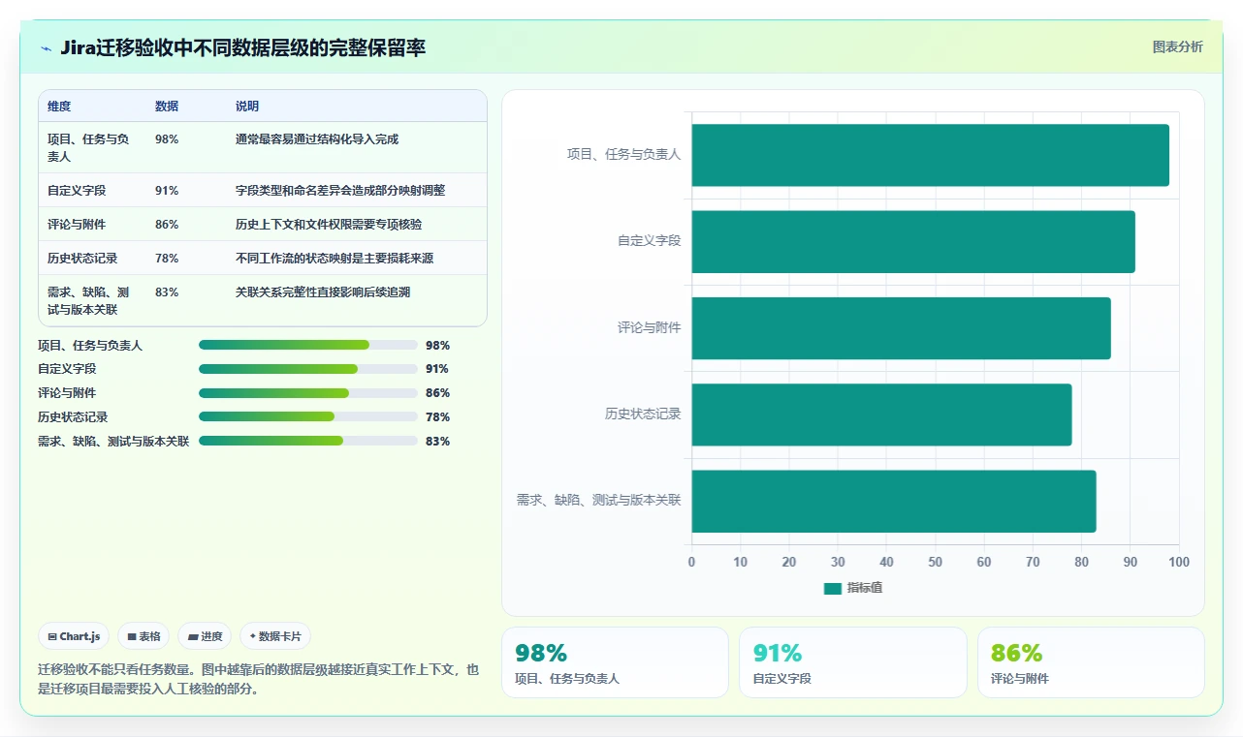This screenshot has height=737, width=1243.
Task: Click the 评论与附件 chart axis label
Action: click(649, 328)
